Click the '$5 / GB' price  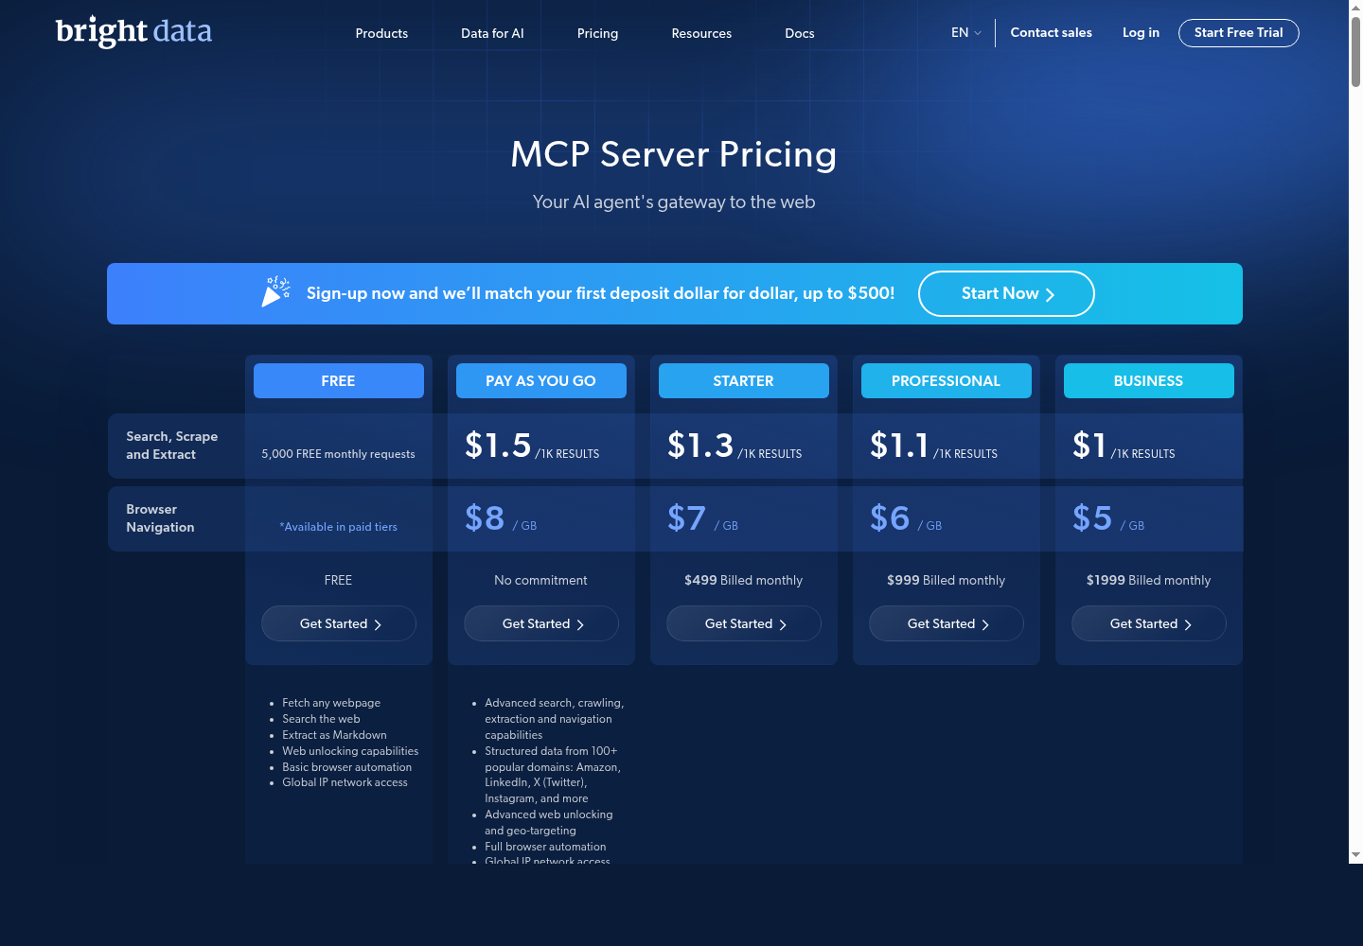coord(1108,518)
